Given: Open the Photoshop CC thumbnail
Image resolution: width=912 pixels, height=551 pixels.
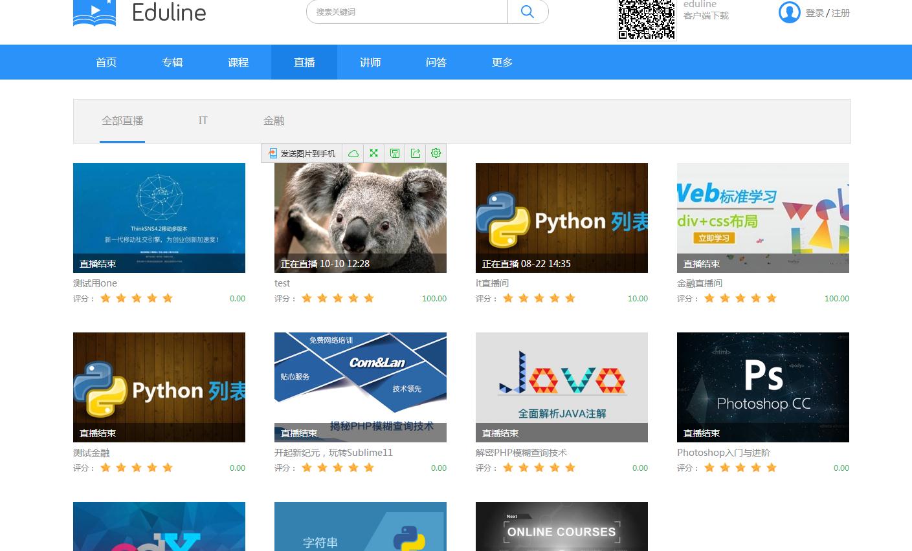Looking at the screenshot, I should [x=763, y=387].
